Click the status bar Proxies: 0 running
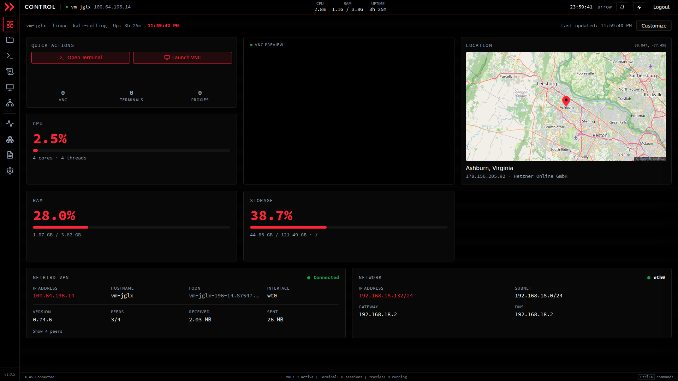678x381 pixels. pos(388,377)
